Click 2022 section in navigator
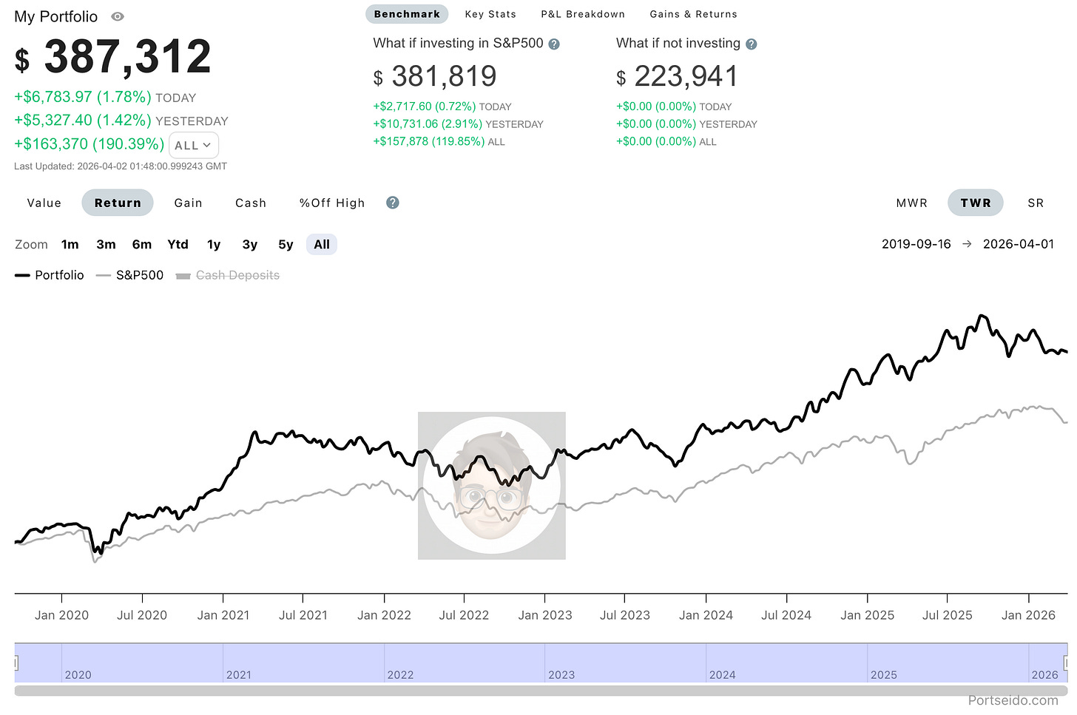The image size is (1077, 715). point(465,663)
